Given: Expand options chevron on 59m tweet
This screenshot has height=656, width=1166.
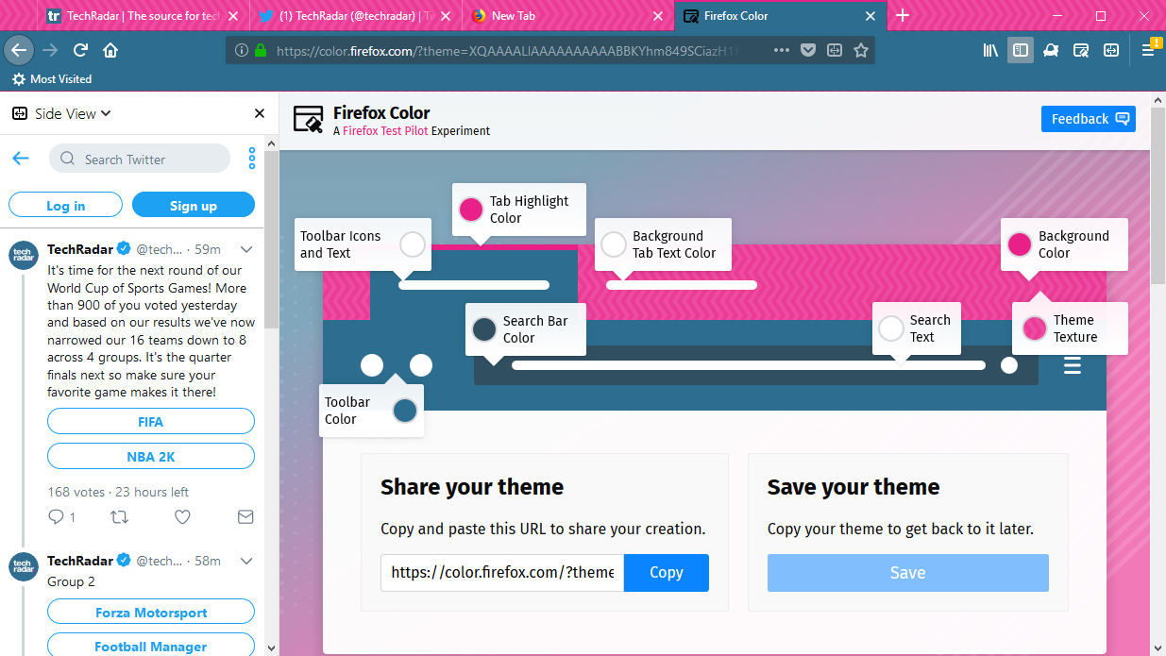Looking at the screenshot, I should tap(246, 249).
